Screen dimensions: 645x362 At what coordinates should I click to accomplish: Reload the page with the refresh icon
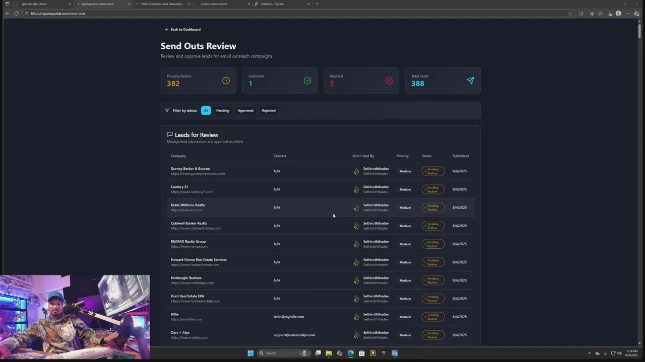(16, 14)
